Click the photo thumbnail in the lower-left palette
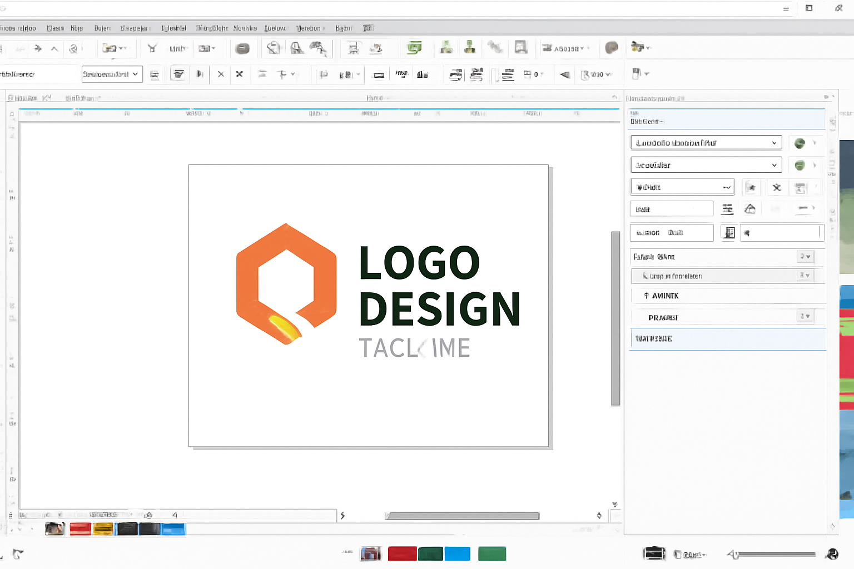 (x=54, y=528)
